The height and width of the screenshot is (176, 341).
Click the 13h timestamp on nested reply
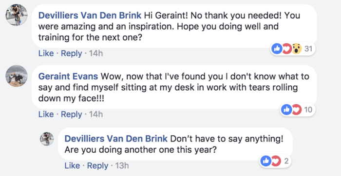[x=122, y=166]
